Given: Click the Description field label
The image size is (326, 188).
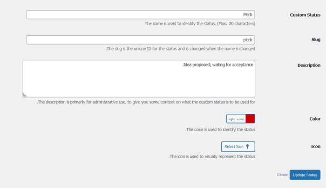Looking at the screenshot, I should pyautogui.click(x=309, y=65).
